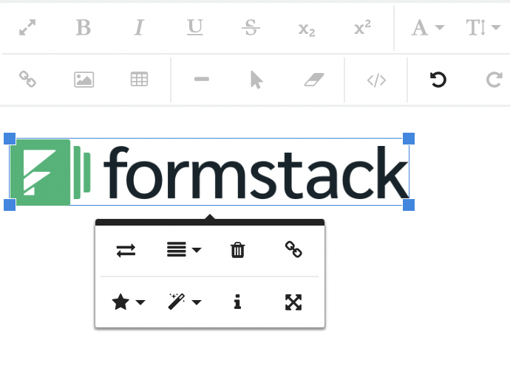The width and height of the screenshot is (510, 376).
Task: Switch to code view
Action: coord(376,80)
